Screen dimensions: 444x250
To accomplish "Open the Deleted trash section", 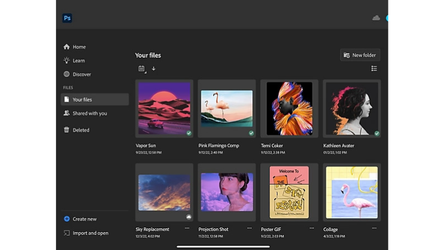I will point(77,130).
